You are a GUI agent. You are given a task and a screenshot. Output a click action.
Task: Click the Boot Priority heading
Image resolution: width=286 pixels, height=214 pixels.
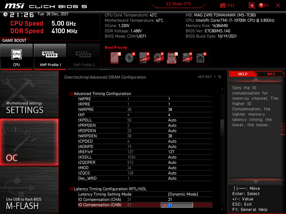(x=116, y=47)
